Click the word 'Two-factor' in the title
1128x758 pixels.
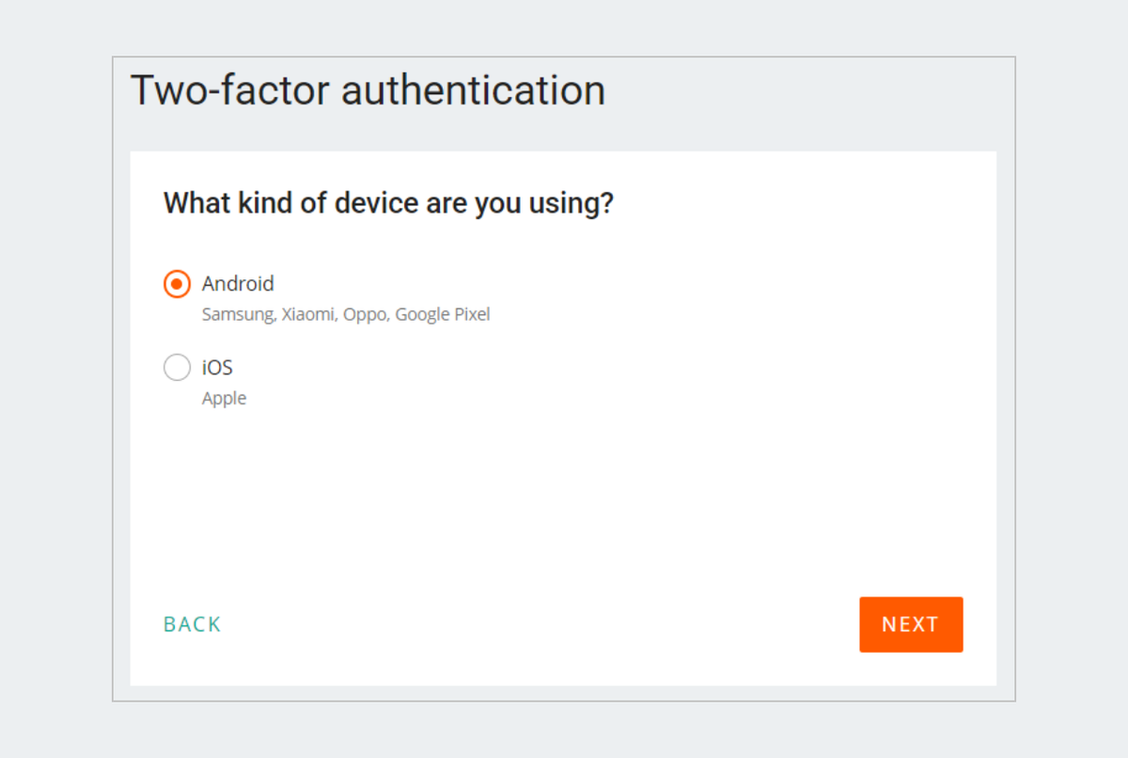[229, 91]
